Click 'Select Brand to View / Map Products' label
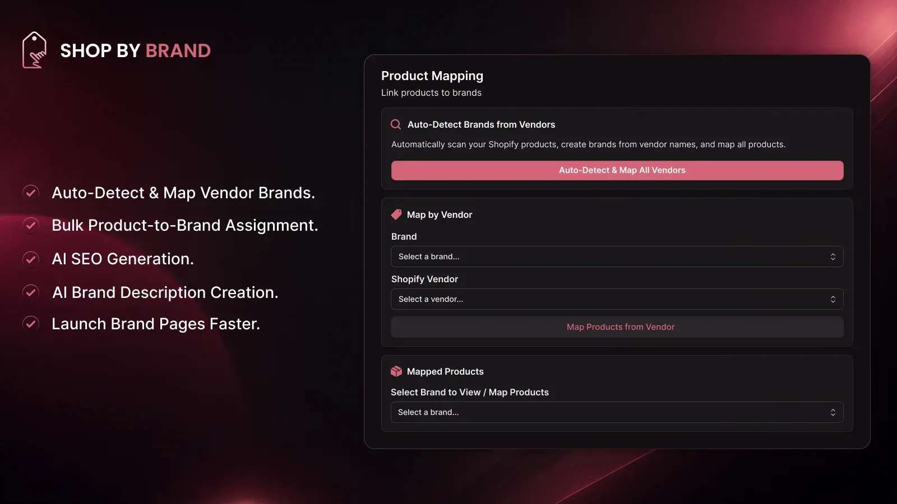 470,392
